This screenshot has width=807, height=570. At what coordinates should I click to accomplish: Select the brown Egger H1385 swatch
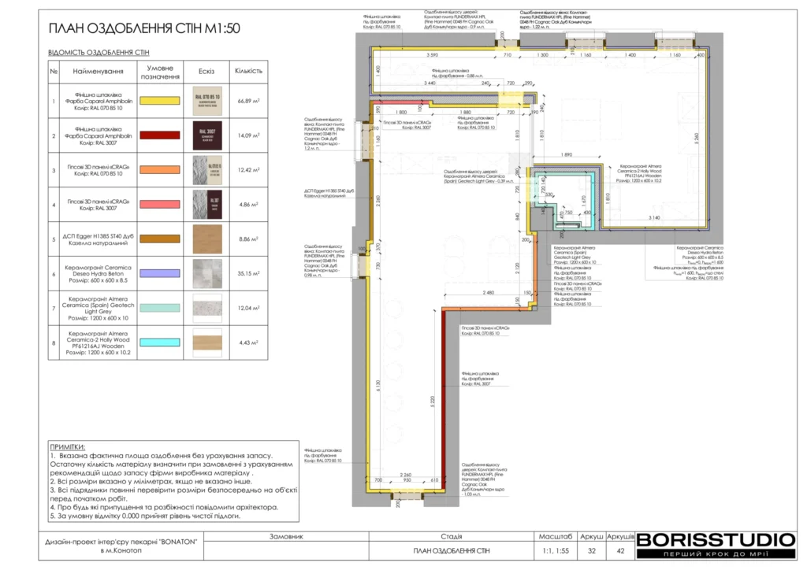pyautogui.click(x=160, y=239)
